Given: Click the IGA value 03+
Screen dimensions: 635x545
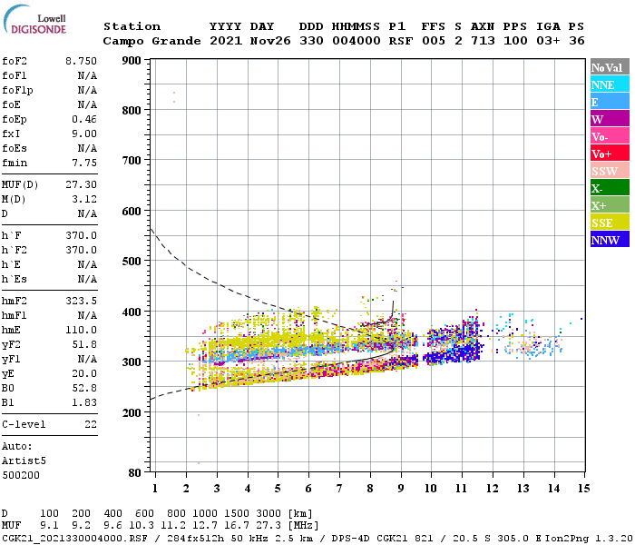Looking at the screenshot, I should (x=548, y=41).
